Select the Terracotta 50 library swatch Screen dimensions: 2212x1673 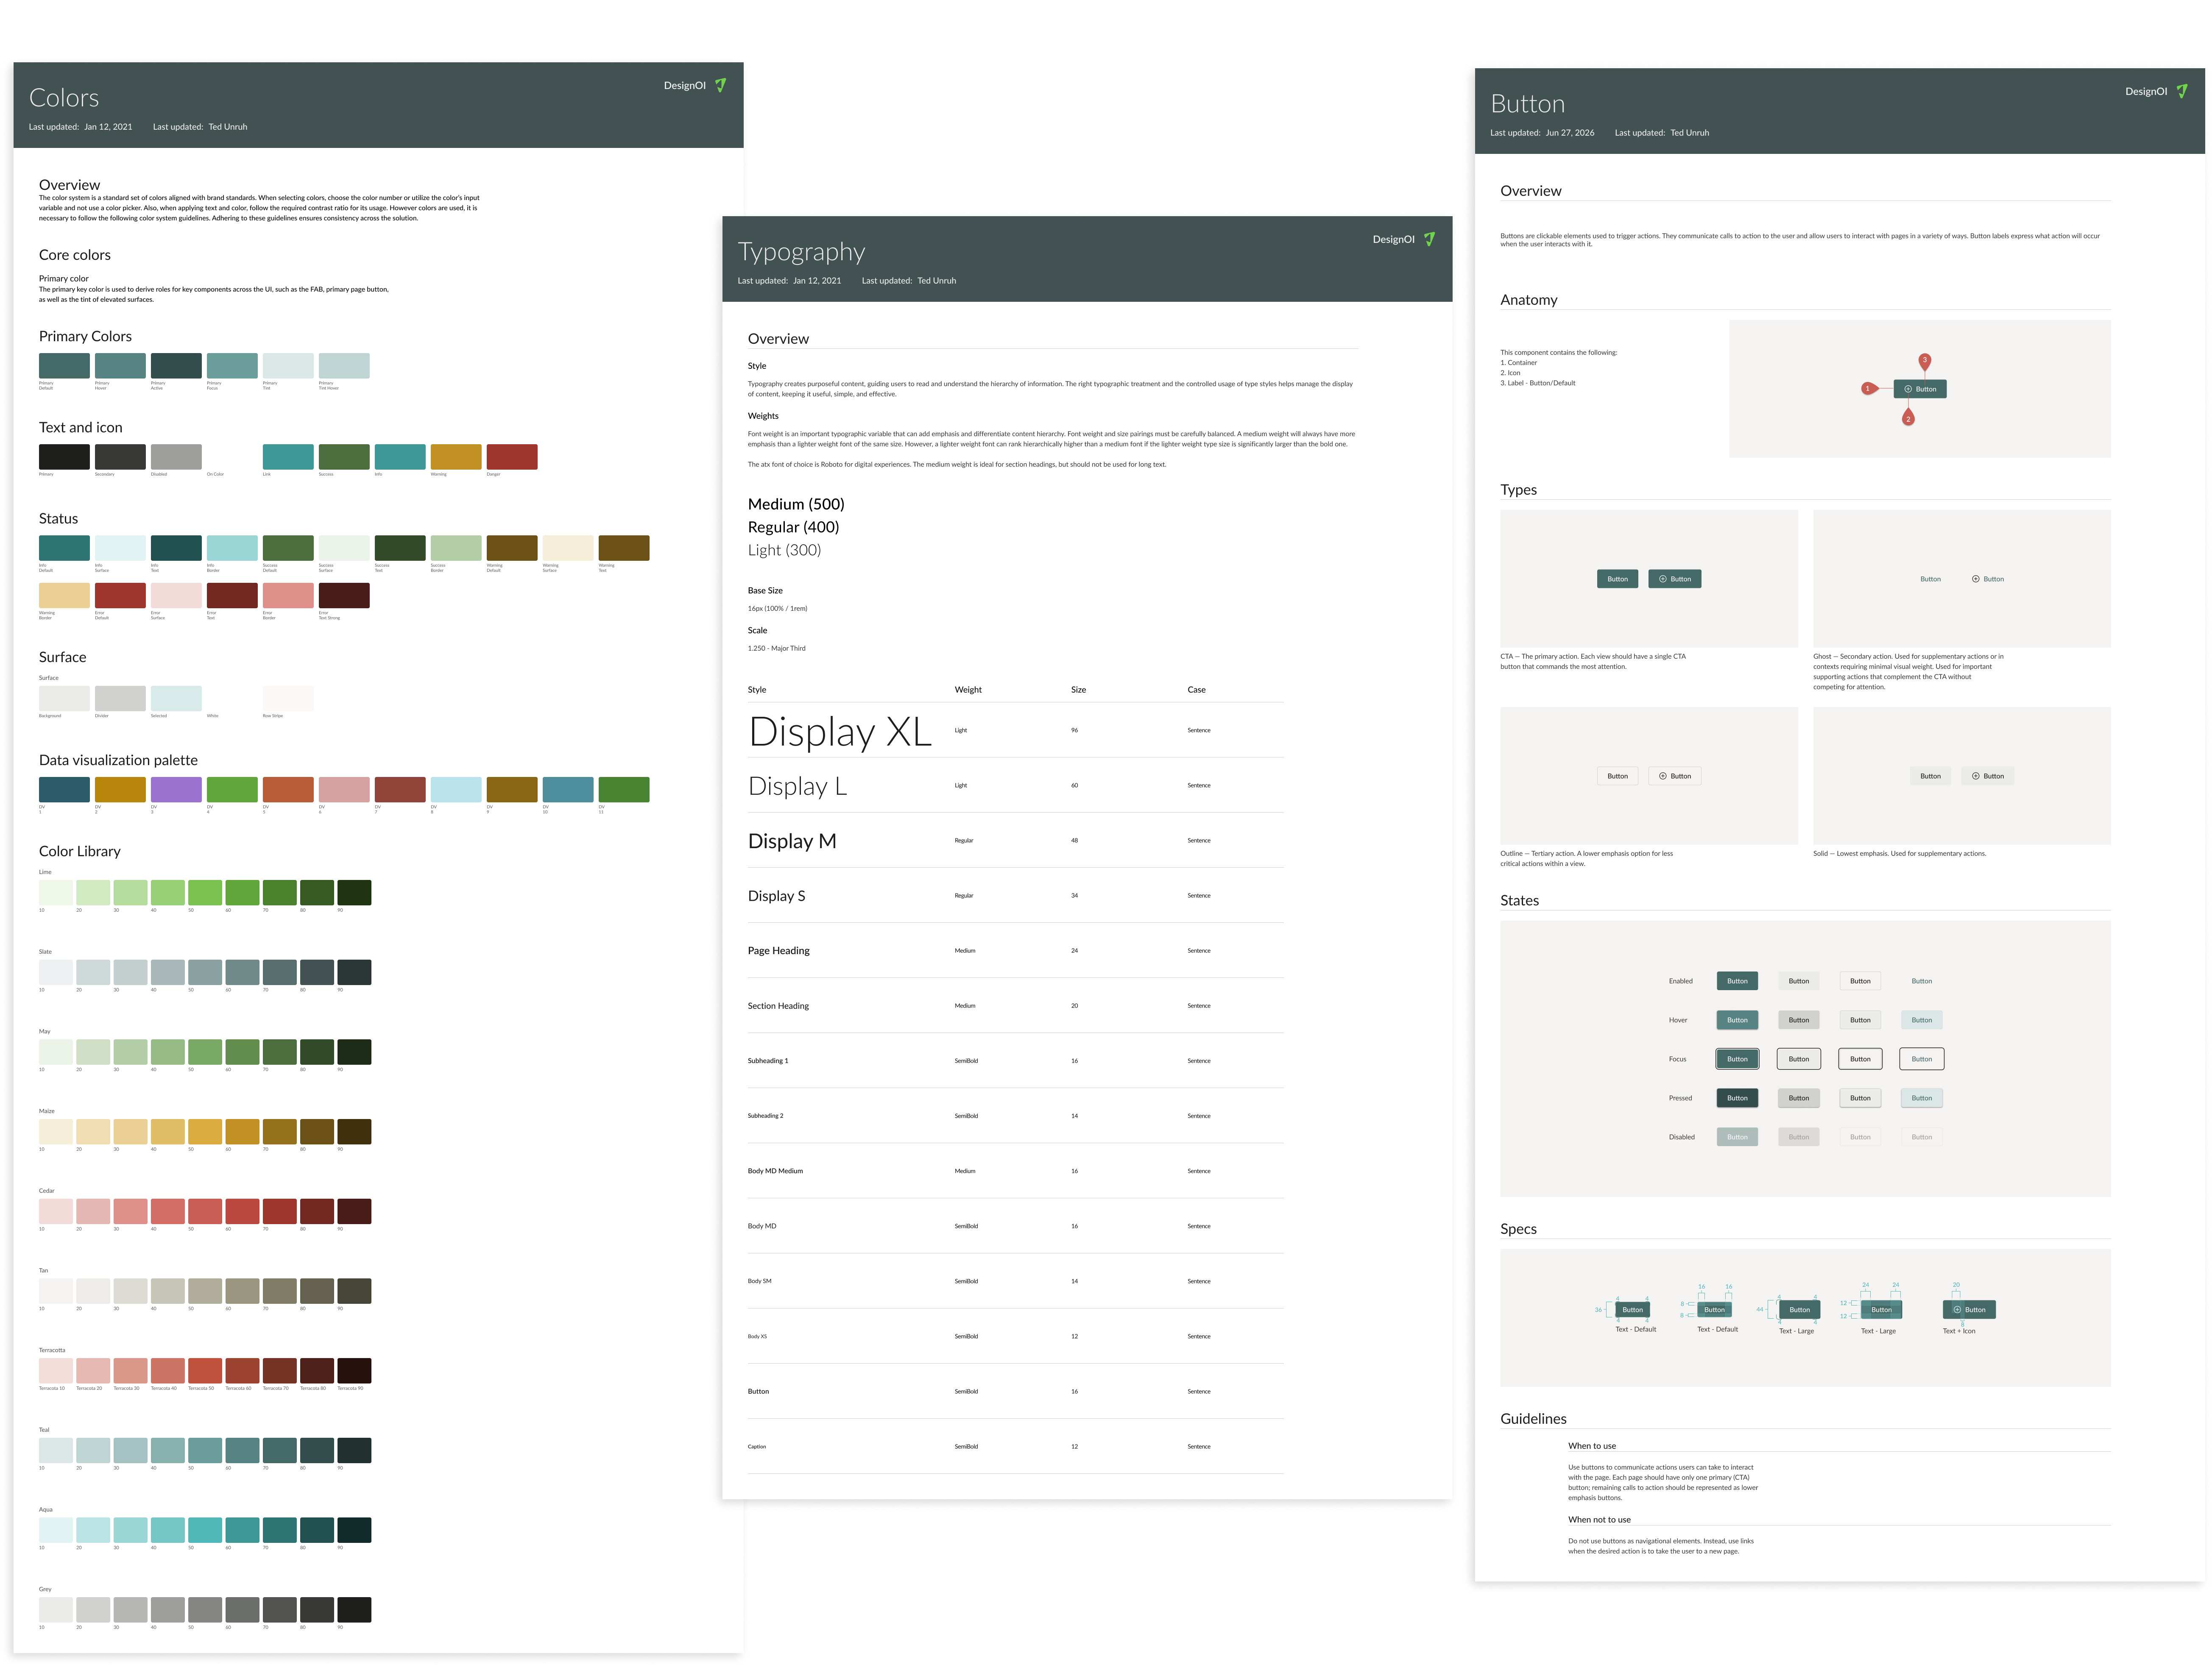(x=205, y=1371)
